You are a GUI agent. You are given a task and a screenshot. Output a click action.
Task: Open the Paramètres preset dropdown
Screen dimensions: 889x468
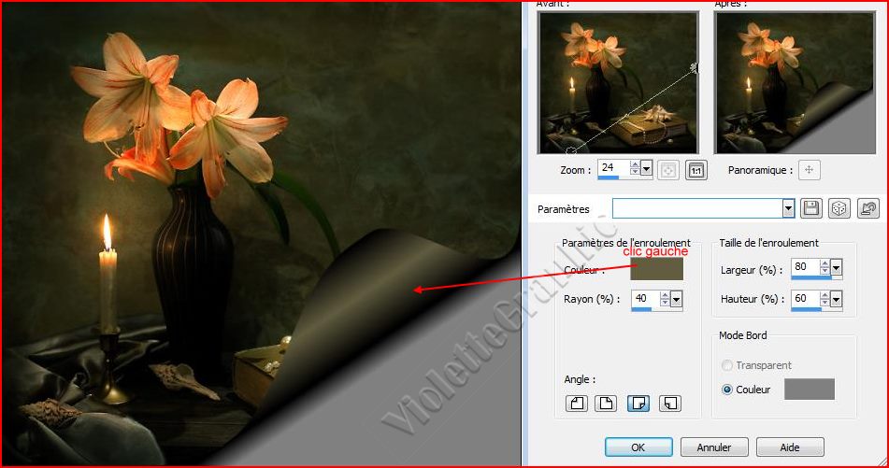[x=788, y=209]
